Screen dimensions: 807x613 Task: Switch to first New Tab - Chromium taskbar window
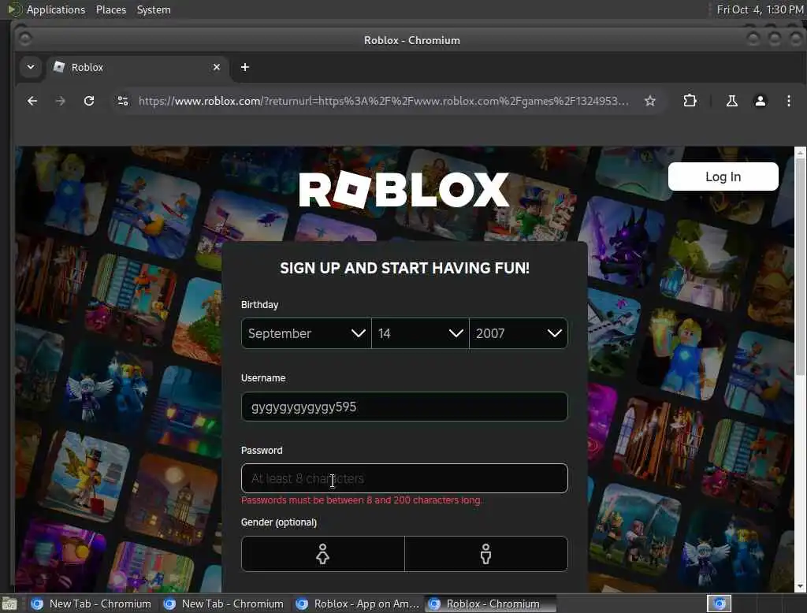pyautogui.click(x=91, y=604)
